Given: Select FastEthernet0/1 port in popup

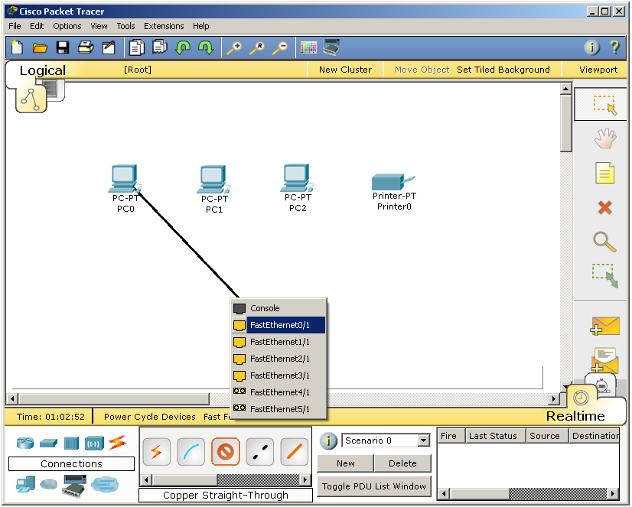Looking at the screenshot, I should pyautogui.click(x=279, y=325).
